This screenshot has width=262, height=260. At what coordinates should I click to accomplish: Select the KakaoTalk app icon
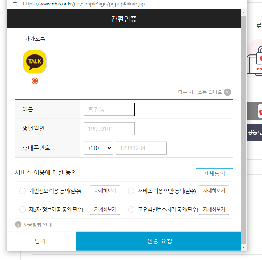[x=35, y=62]
